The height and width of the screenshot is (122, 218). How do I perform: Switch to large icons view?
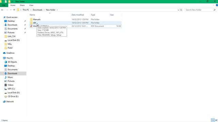[x=216, y=120]
